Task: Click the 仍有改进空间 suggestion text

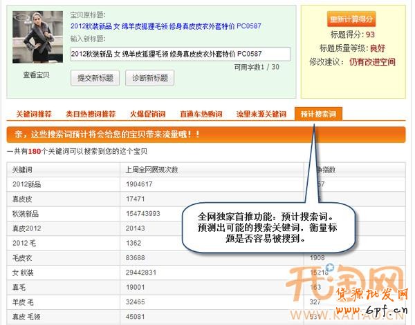Action: 372,62
